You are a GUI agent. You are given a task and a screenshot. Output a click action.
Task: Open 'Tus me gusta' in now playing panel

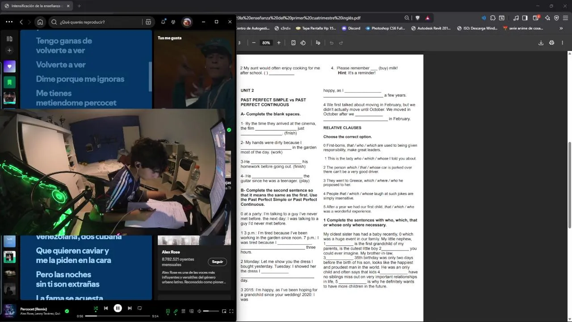[169, 38]
